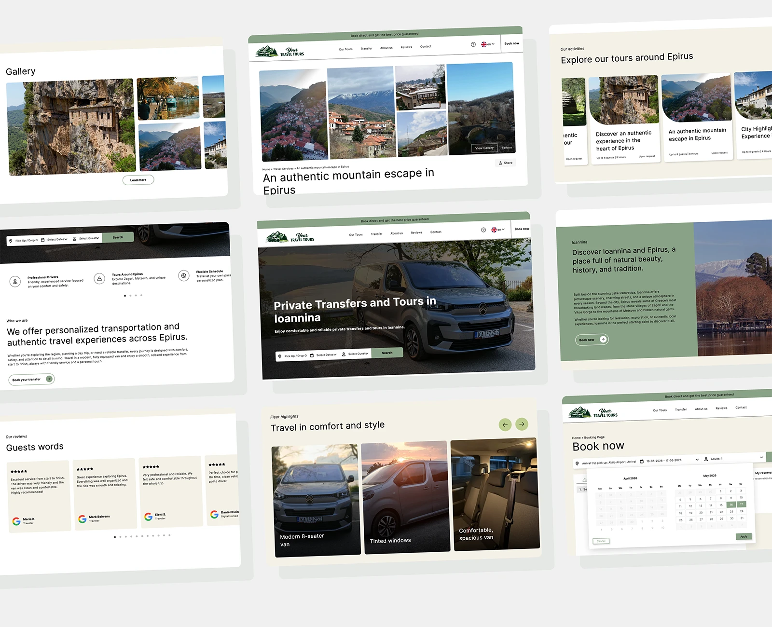
Task: Click the first carousel dot below the feature highlights
Action: (x=125, y=296)
